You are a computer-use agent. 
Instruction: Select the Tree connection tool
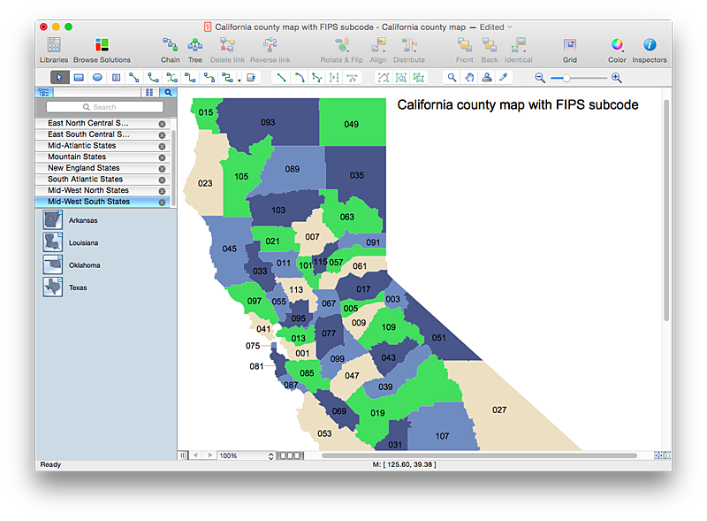pos(194,45)
